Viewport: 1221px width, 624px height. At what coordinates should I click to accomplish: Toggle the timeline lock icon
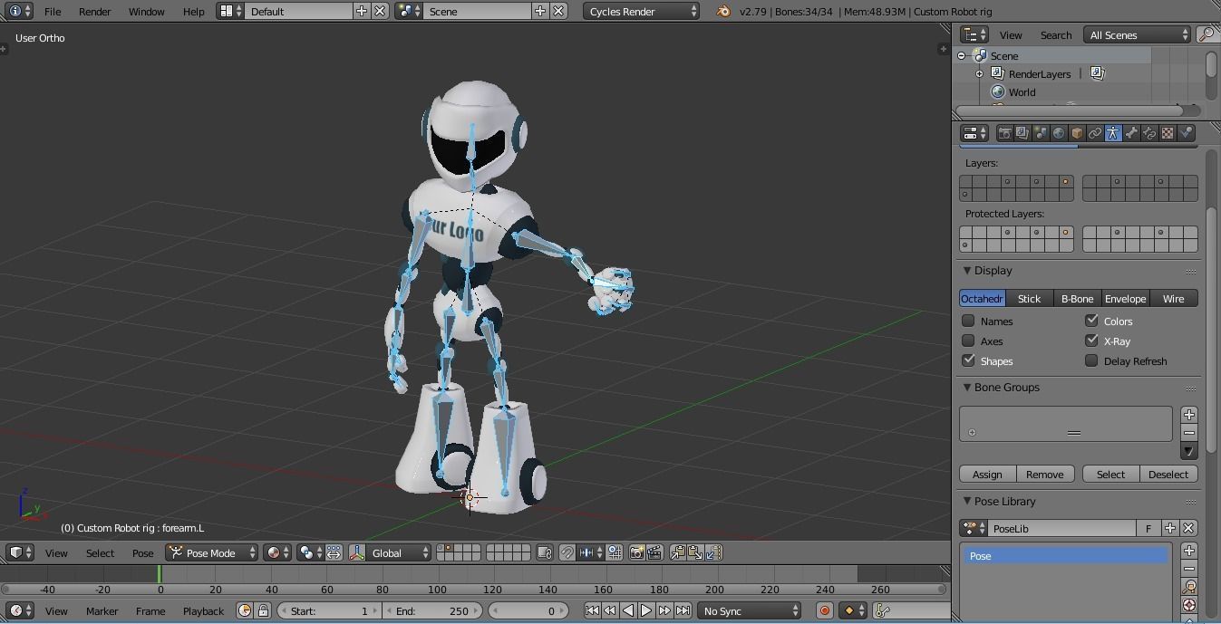tap(262, 611)
